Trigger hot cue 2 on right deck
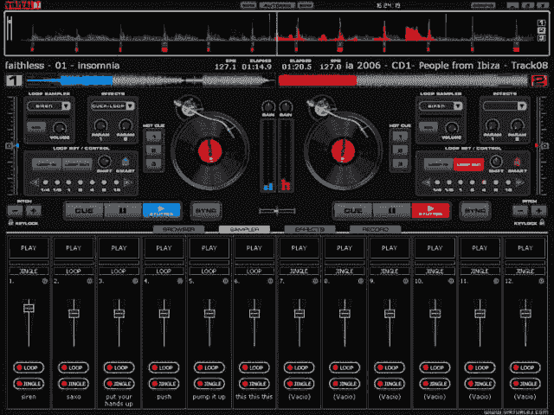Screen dimensions: 554x415 tap(400, 150)
